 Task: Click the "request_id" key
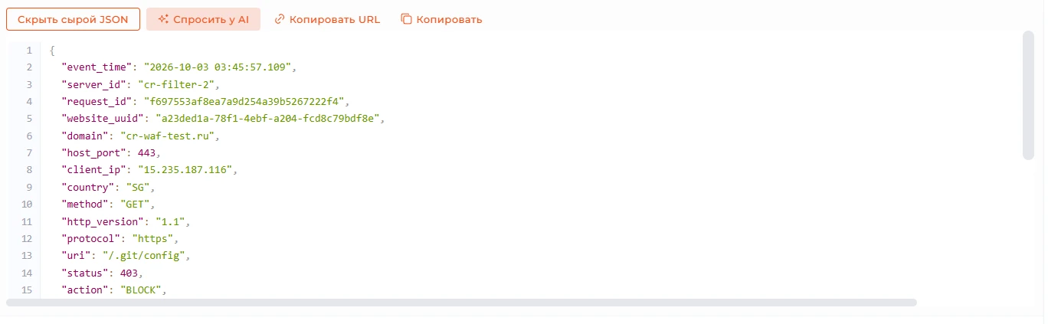[97, 101]
